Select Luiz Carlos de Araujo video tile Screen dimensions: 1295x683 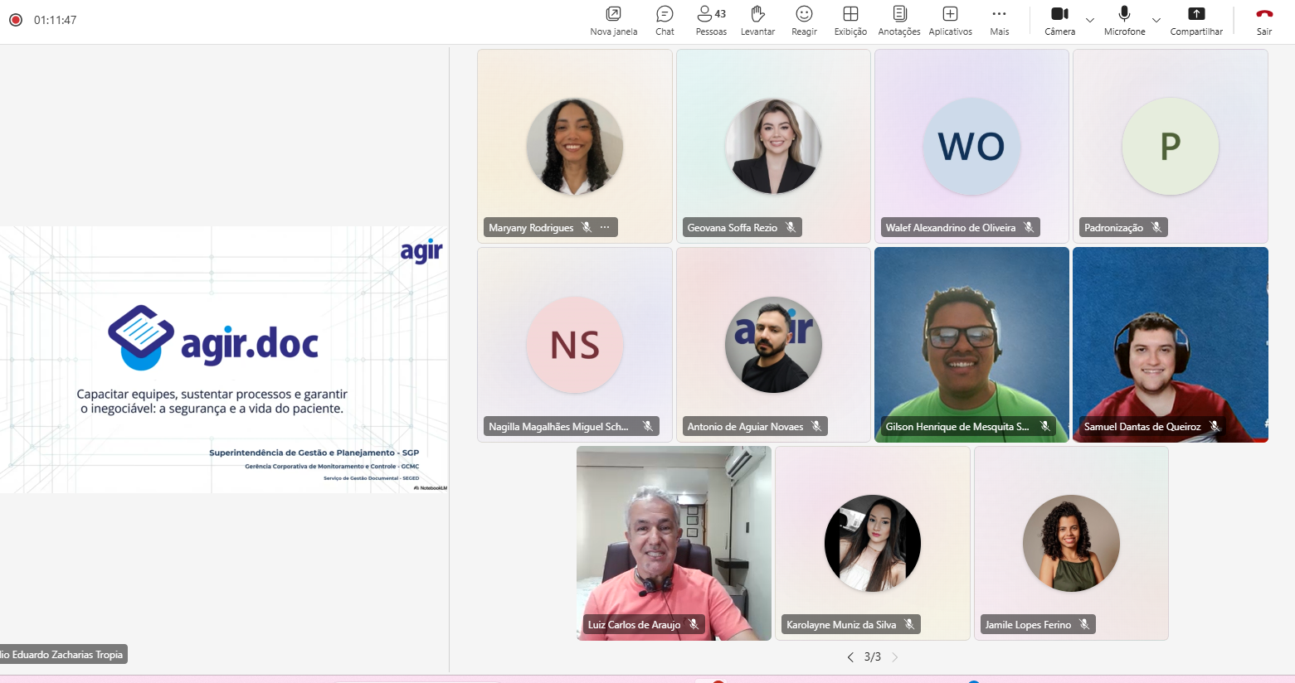coord(674,543)
